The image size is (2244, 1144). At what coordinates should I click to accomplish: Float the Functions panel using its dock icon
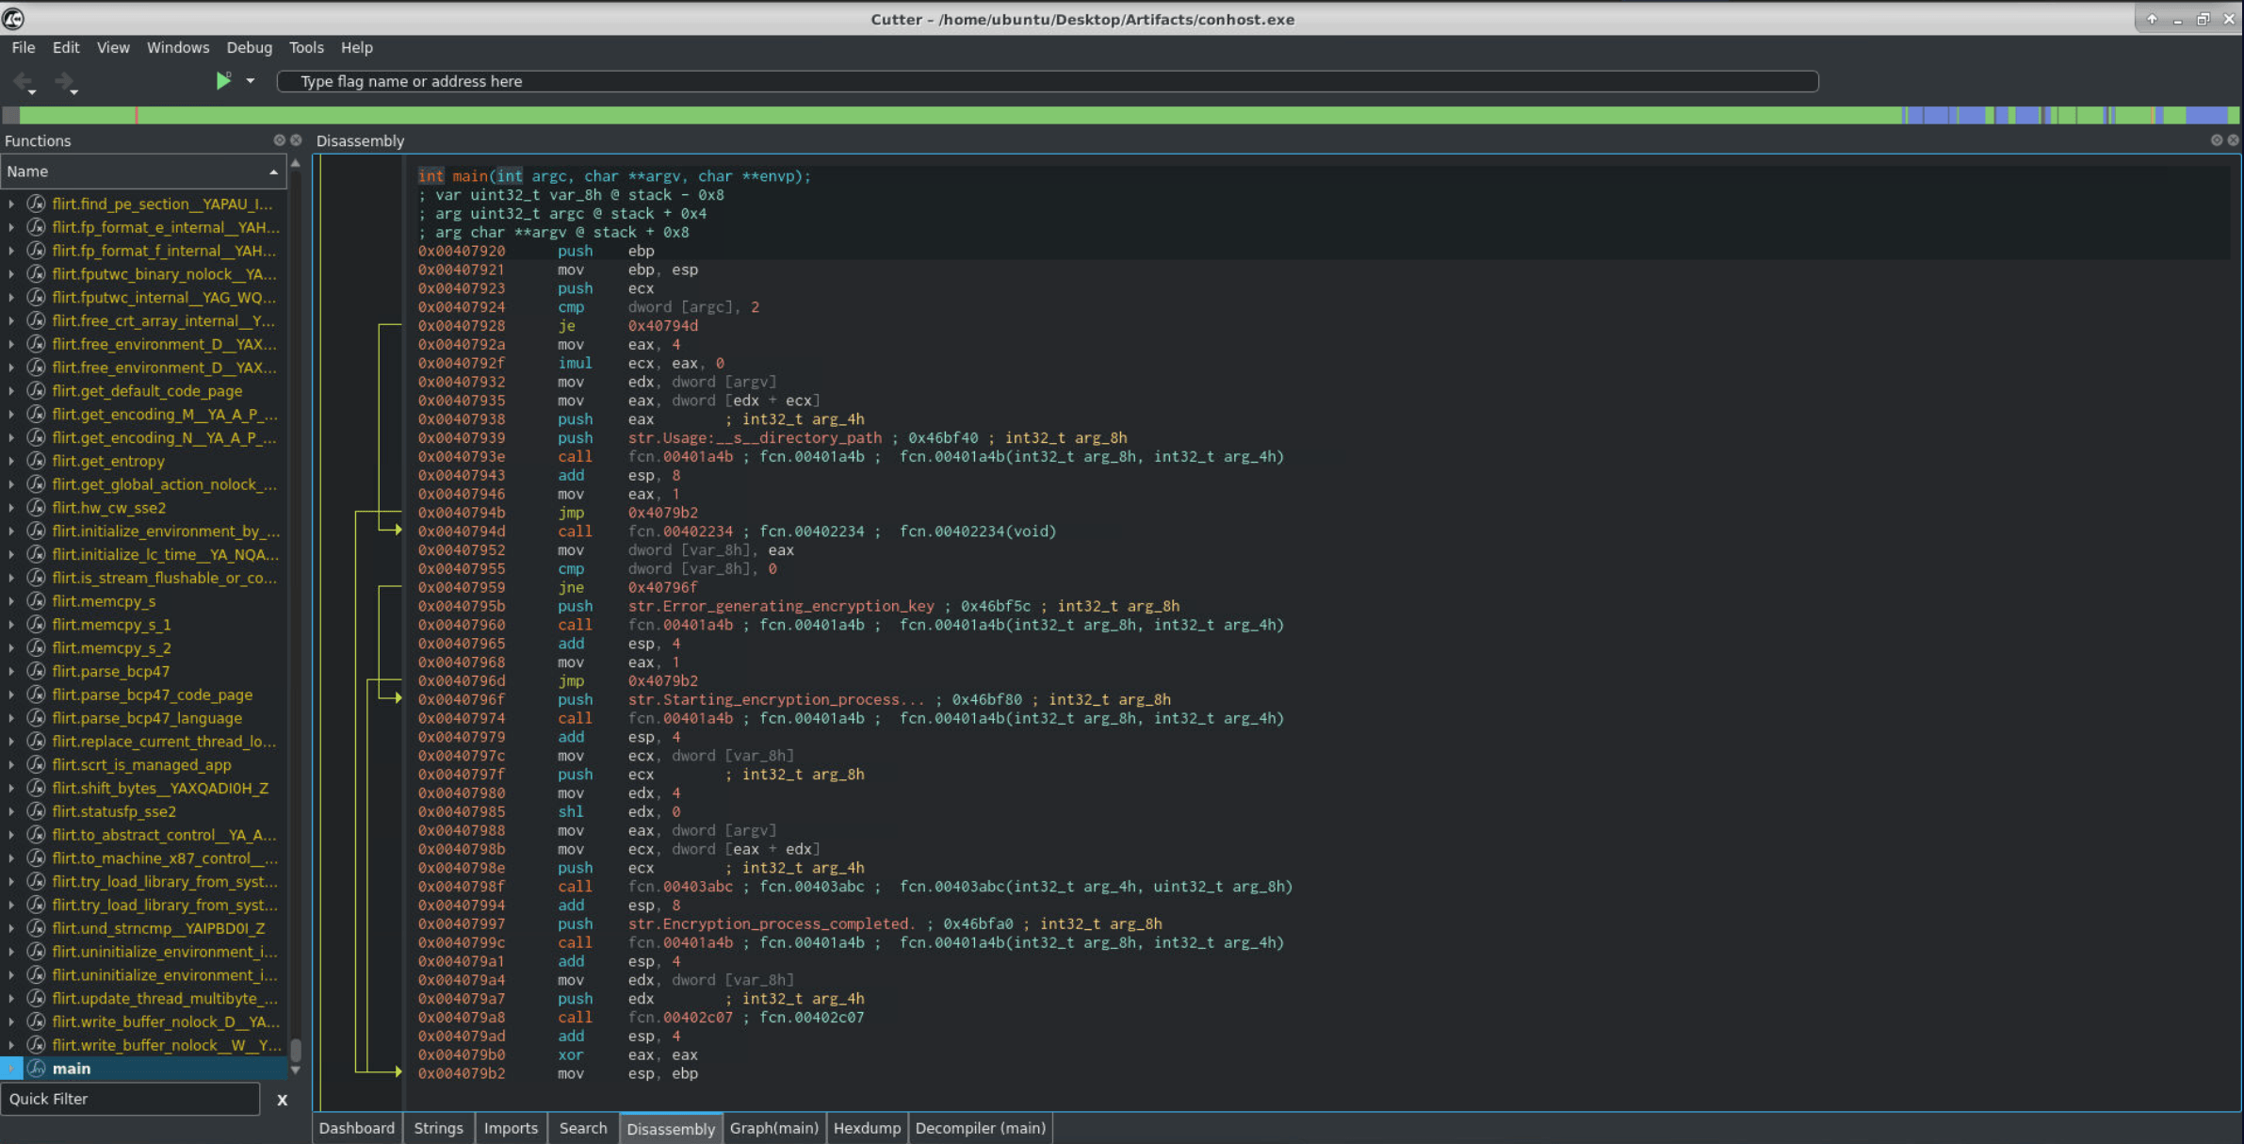[279, 140]
